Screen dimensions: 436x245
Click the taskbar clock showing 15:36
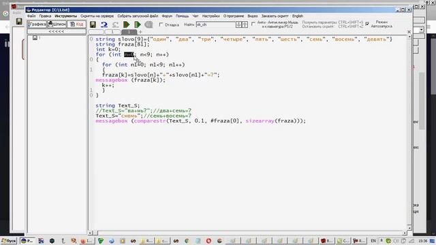[422, 241]
